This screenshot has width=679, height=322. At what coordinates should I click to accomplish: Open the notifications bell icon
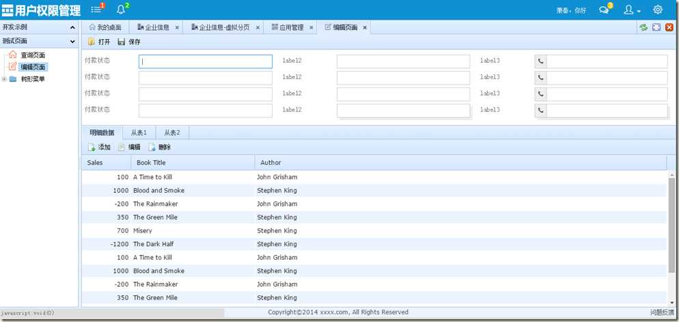(x=122, y=9)
